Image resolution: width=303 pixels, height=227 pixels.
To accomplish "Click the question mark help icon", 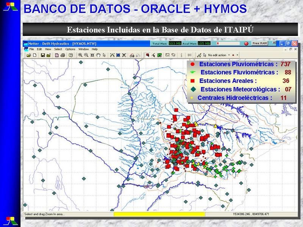I will [71, 55].
